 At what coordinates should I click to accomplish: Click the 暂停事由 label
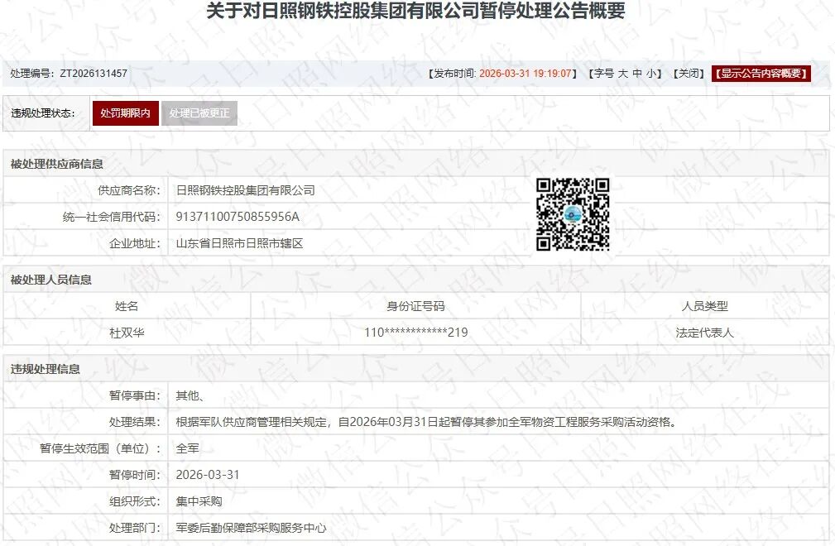[x=135, y=395]
